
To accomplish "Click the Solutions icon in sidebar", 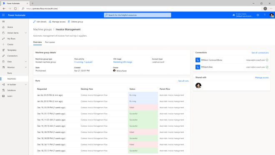I will (x=3, y=90).
